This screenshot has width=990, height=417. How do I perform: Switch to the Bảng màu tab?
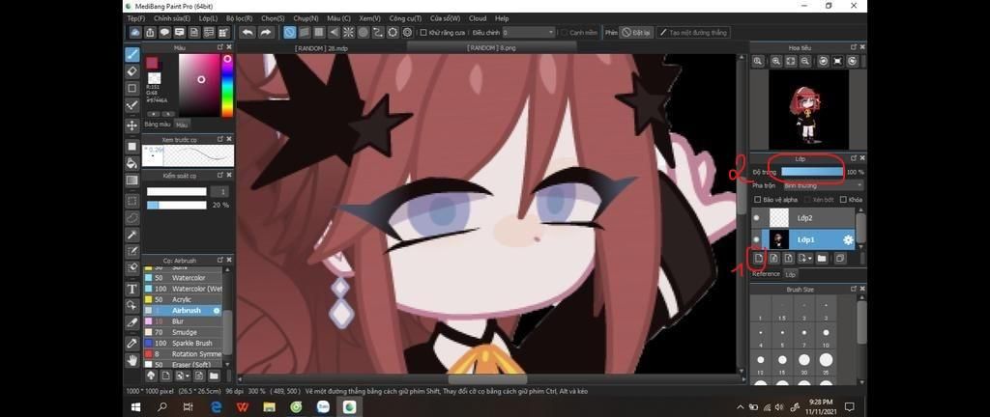point(158,125)
